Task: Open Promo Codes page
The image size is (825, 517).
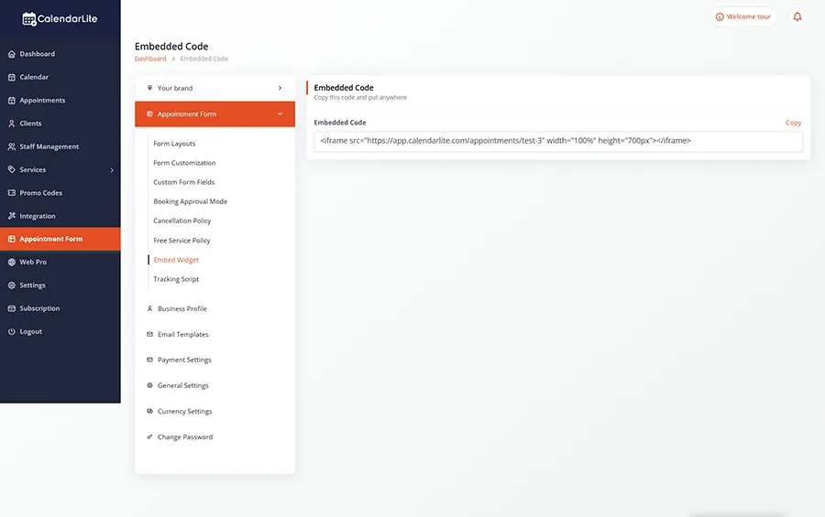Action: click(x=41, y=193)
